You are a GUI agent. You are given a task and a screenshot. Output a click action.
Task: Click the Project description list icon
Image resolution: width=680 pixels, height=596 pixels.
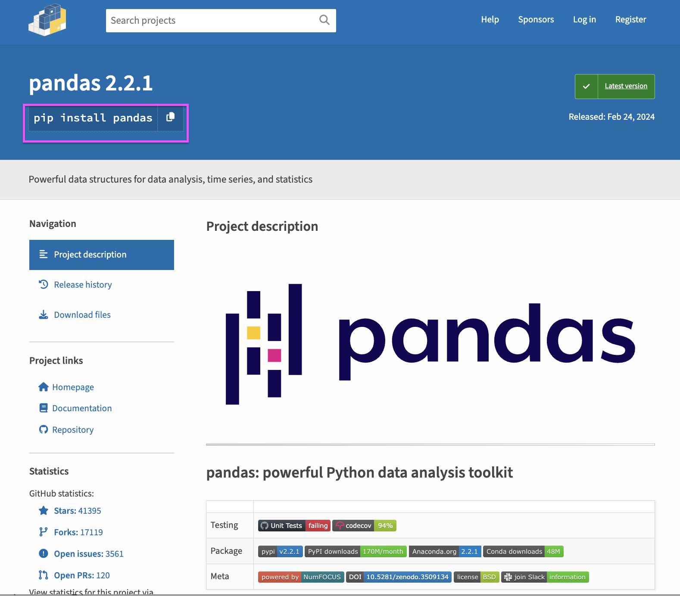[44, 255]
